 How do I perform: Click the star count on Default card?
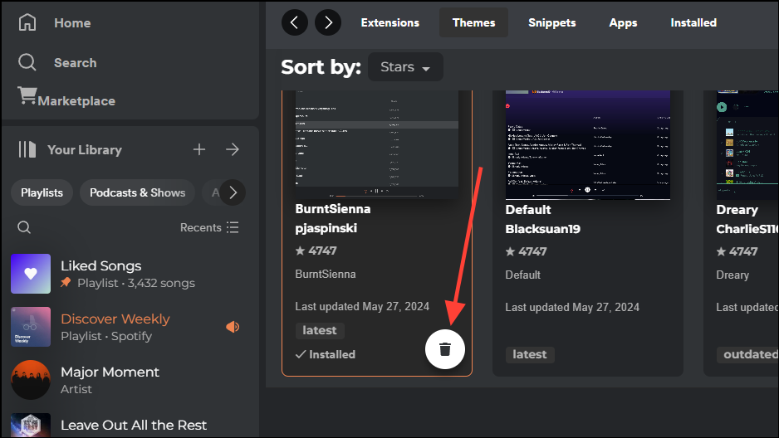527,251
